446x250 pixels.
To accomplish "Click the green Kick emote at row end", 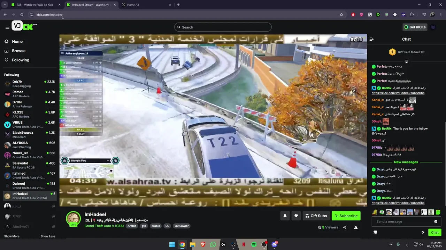I will pyautogui.click(x=438, y=212).
